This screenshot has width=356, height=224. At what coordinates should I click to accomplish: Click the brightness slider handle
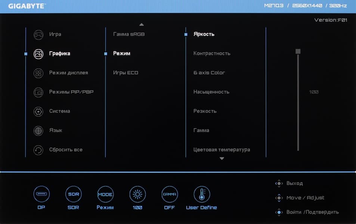tap(298, 51)
